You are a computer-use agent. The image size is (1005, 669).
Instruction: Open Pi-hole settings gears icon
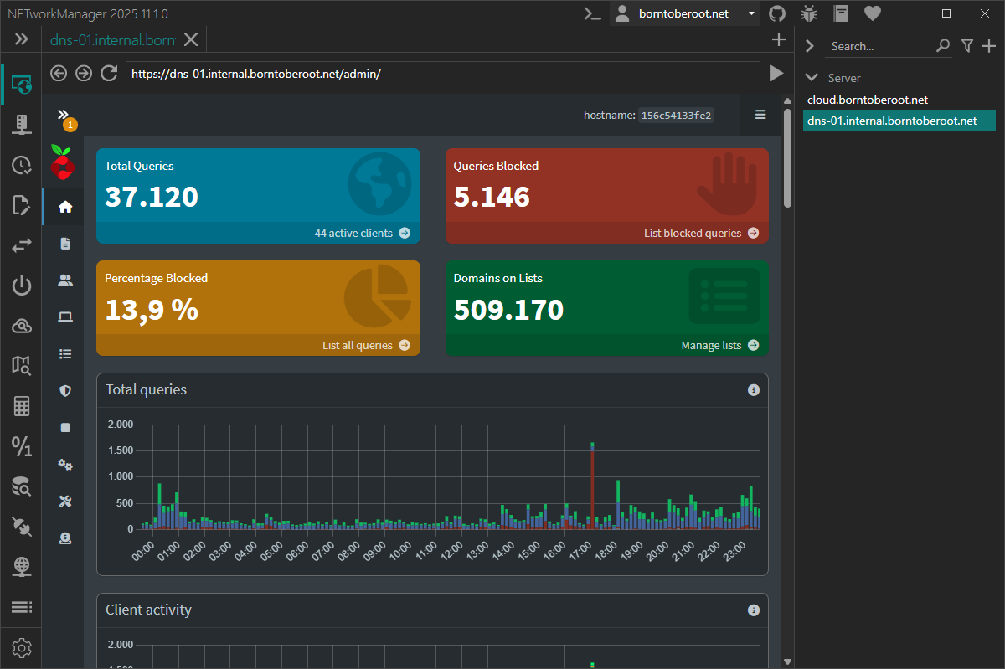(x=64, y=464)
